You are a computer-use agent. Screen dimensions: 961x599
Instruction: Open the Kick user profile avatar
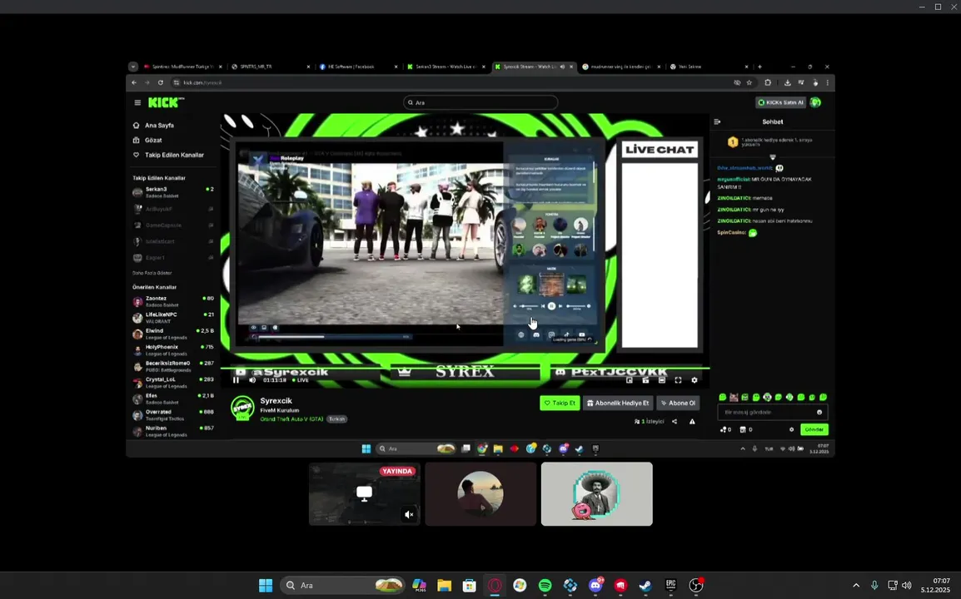point(816,102)
